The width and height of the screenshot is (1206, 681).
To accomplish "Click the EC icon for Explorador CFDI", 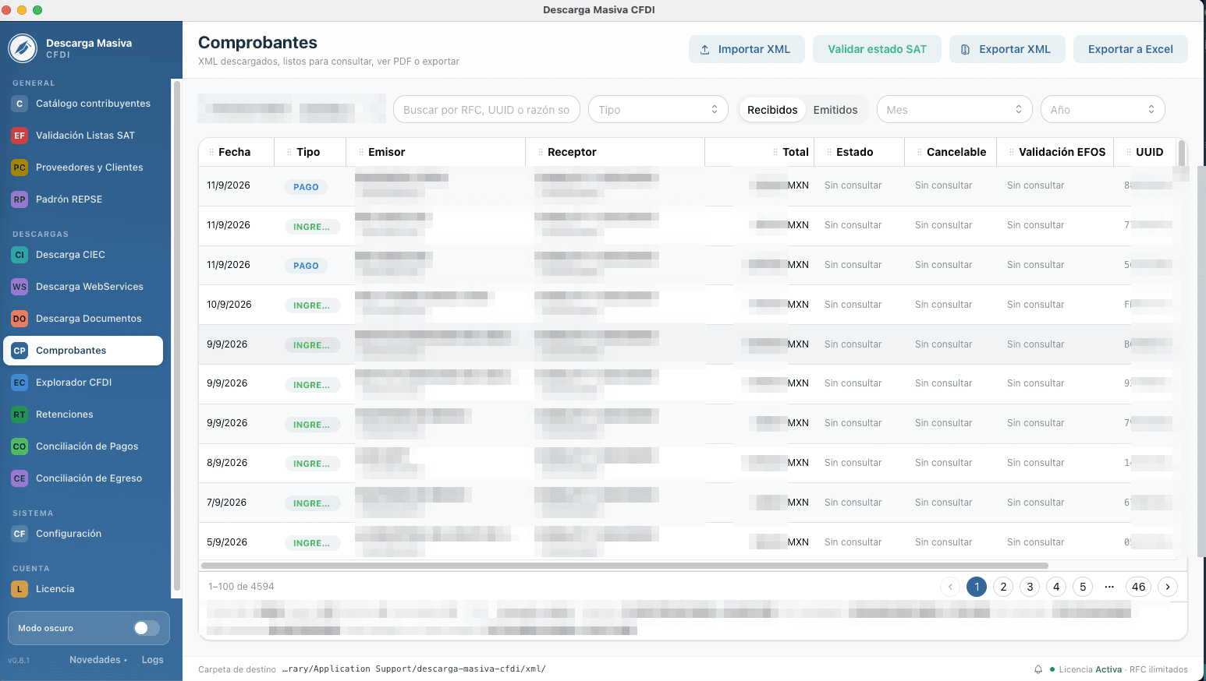I will click(20, 383).
